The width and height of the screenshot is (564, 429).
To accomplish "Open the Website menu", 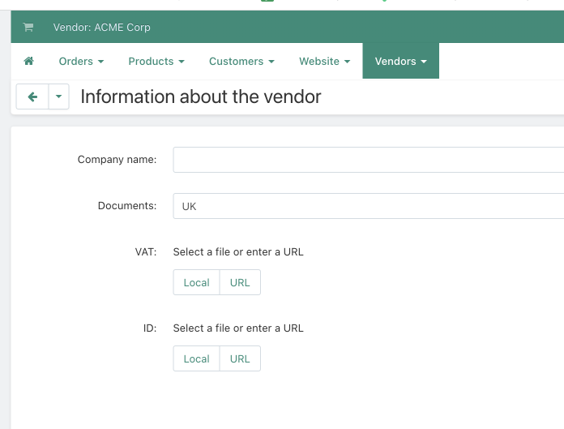I will (324, 62).
